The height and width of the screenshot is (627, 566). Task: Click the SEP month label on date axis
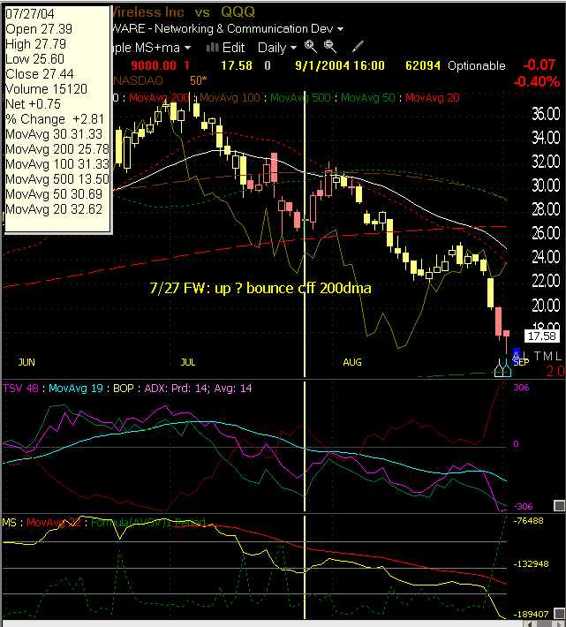[521, 362]
